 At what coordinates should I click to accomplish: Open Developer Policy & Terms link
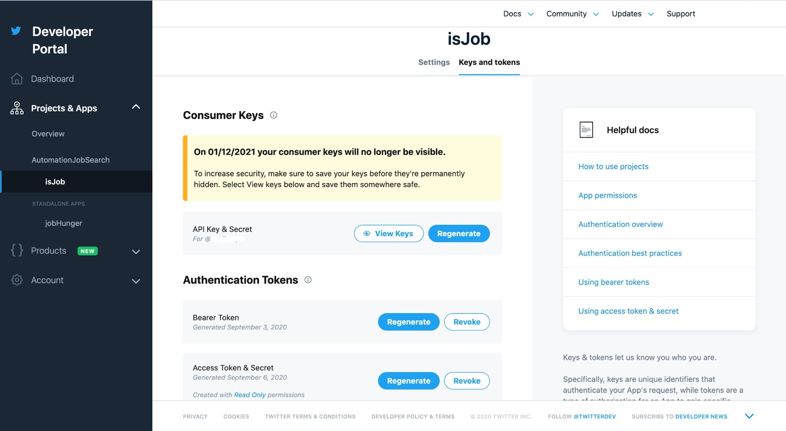click(413, 416)
